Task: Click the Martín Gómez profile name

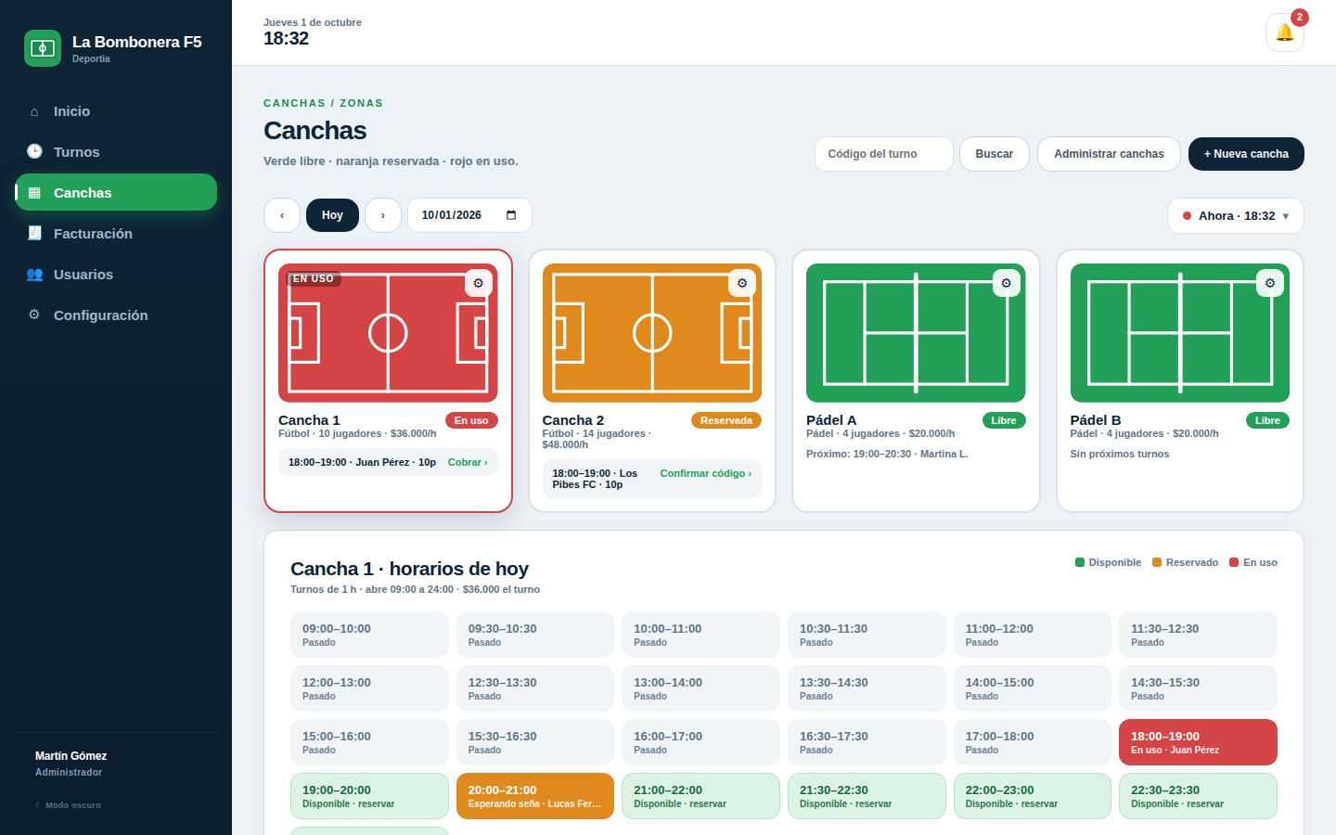Action: click(x=71, y=756)
